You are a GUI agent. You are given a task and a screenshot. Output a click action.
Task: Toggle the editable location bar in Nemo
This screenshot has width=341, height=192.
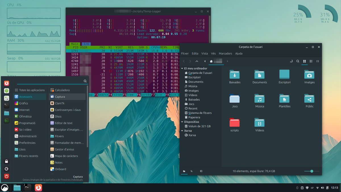click(x=290, y=61)
